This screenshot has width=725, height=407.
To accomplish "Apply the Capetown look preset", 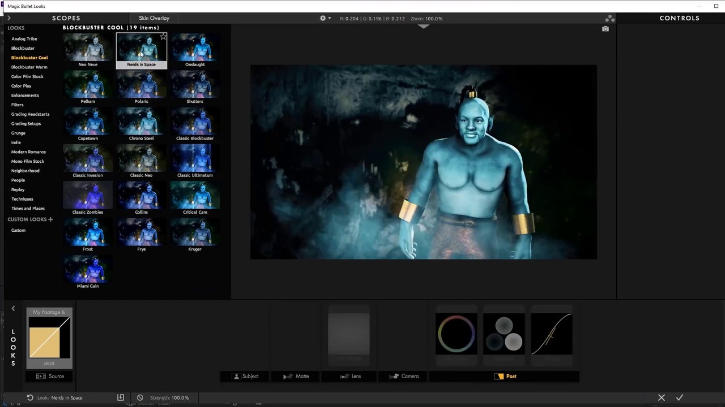I will 88,124.
